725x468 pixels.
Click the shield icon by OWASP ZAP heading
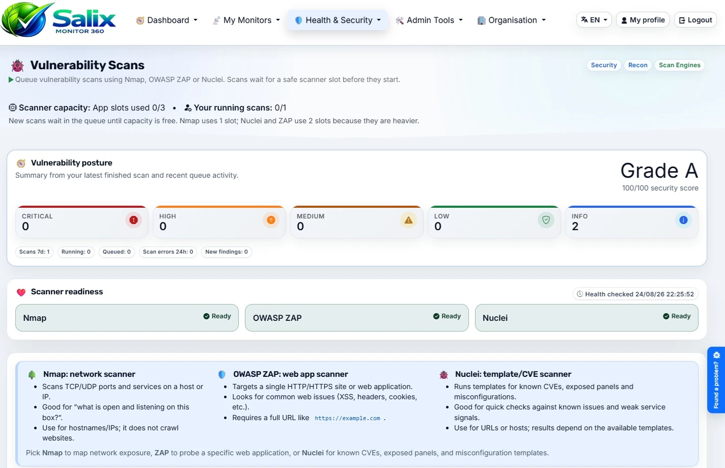(x=222, y=374)
